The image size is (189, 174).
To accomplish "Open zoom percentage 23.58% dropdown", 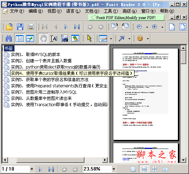I will [114, 169].
